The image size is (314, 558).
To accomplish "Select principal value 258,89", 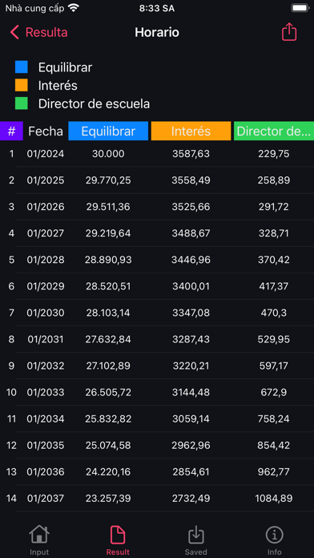I will point(274,180).
